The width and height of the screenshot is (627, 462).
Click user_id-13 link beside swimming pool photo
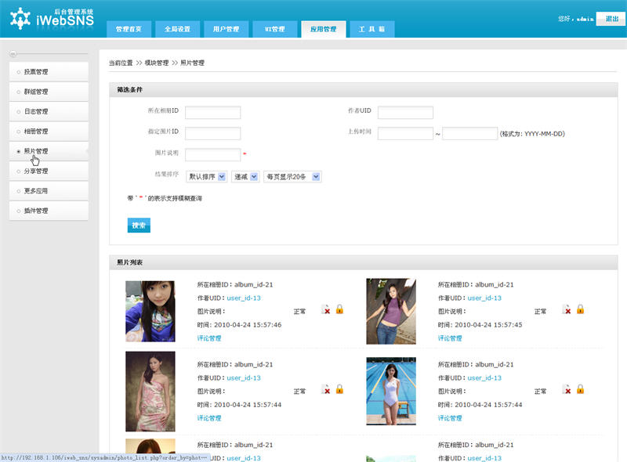click(484, 378)
